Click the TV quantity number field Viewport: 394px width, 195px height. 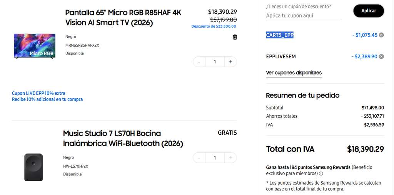pos(215,62)
